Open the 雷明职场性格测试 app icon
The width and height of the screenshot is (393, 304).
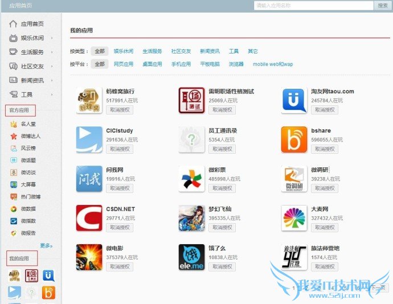(x=191, y=100)
